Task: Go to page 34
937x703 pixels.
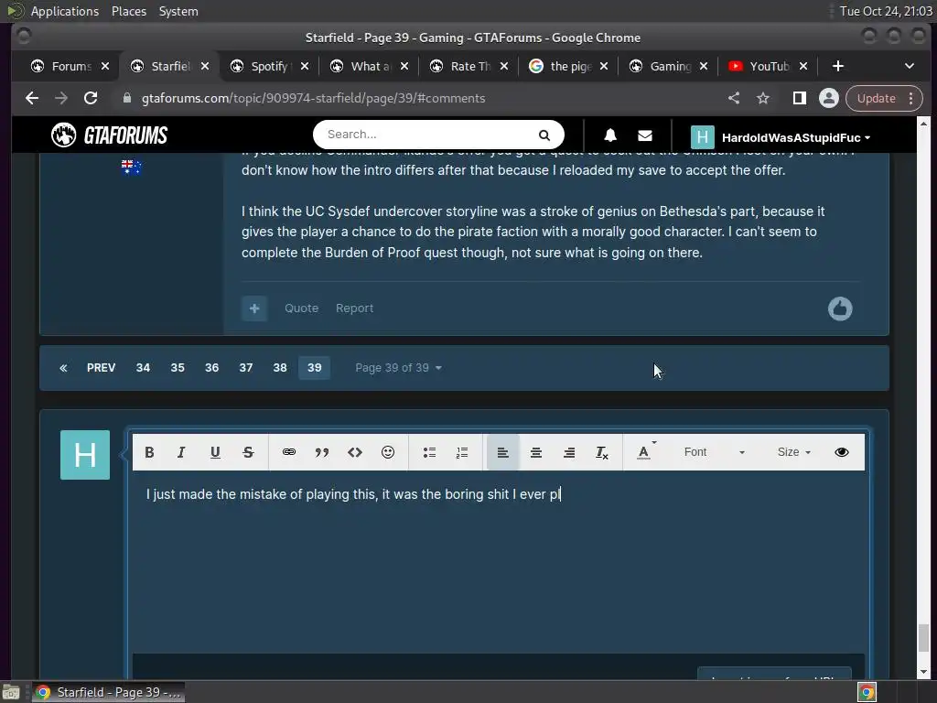Action: click(x=143, y=368)
